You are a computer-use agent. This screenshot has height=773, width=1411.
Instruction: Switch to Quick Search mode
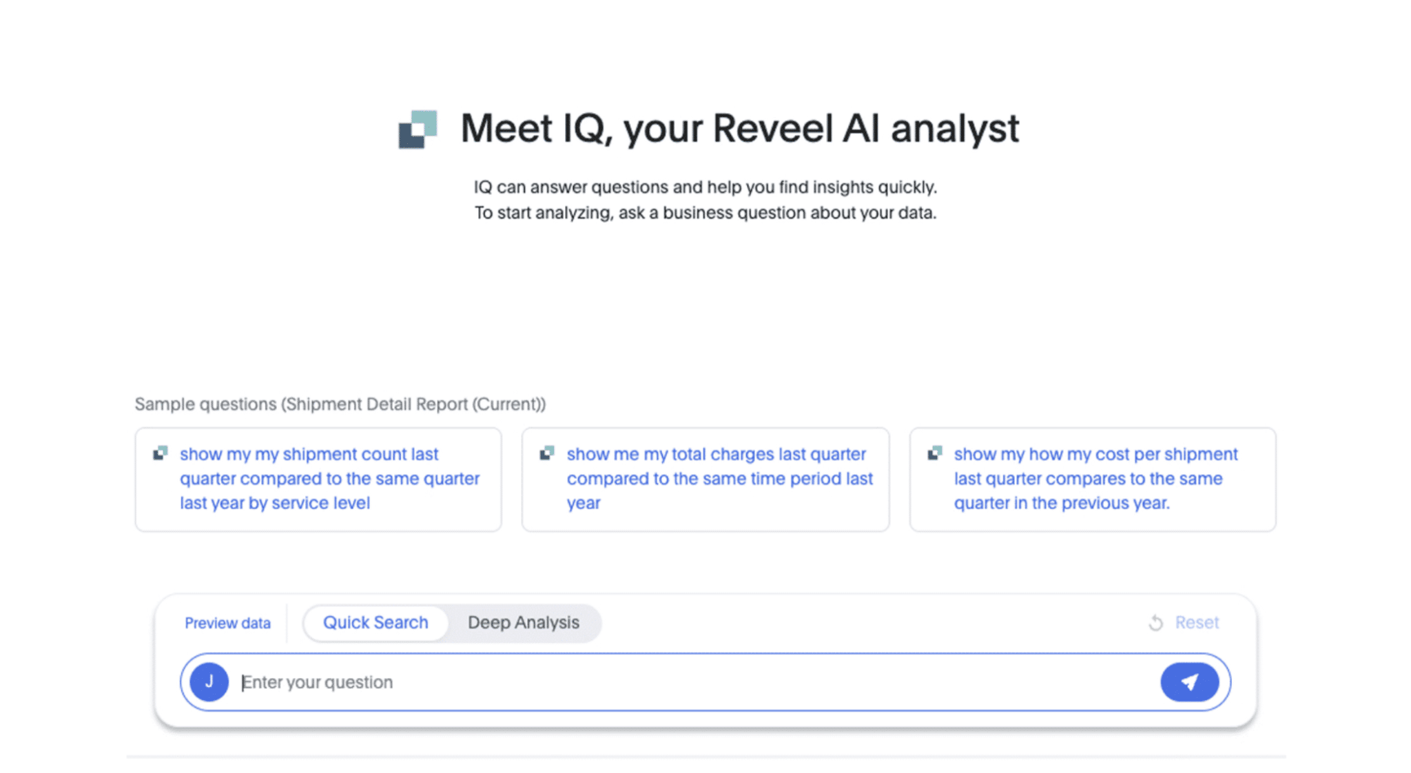coord(375,623)
